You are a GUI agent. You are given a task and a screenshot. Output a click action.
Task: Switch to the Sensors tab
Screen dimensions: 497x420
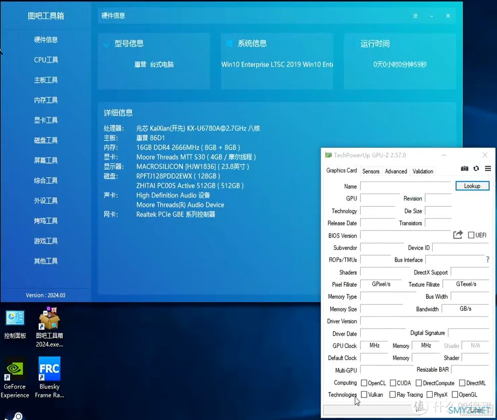pos(371,172)
